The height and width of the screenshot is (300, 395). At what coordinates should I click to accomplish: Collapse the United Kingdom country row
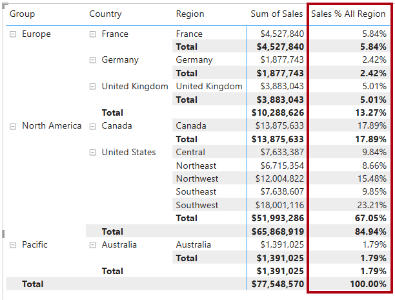pyautogui.click(x=93, y=87)
